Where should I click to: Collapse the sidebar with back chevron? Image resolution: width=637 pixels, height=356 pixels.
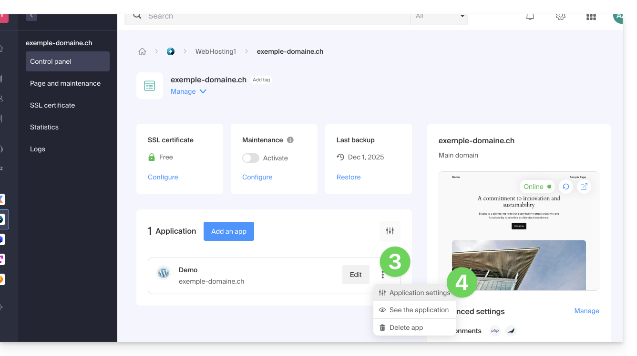point(31,16)
